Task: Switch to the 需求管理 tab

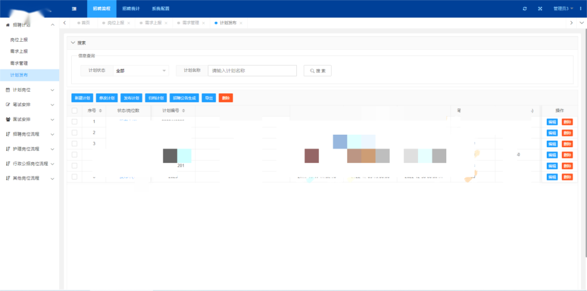Action: tap(190, 23)
